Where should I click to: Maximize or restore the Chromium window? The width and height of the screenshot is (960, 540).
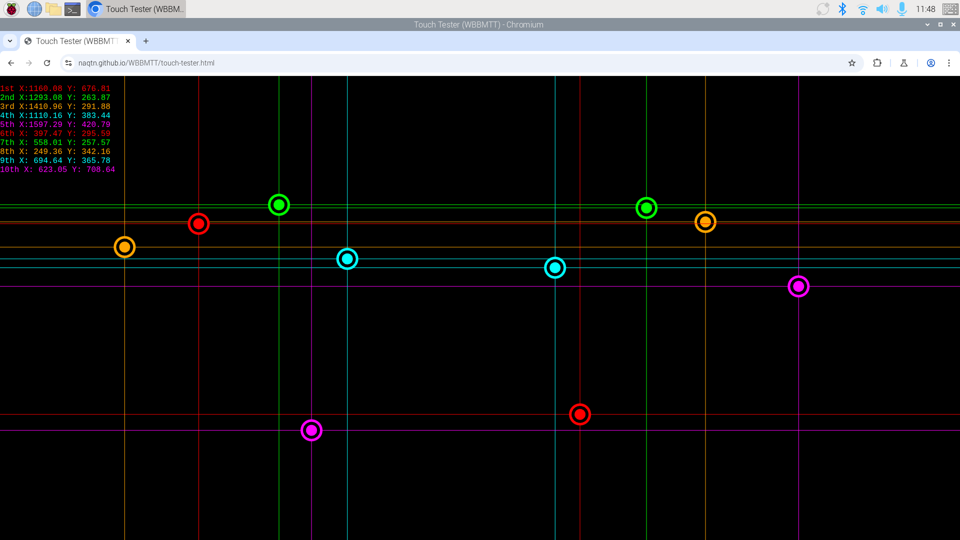click(x=940, y=24)
